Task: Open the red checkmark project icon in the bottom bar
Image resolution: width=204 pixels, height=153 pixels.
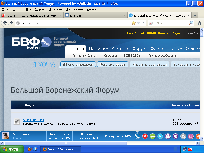Action: 145,136
